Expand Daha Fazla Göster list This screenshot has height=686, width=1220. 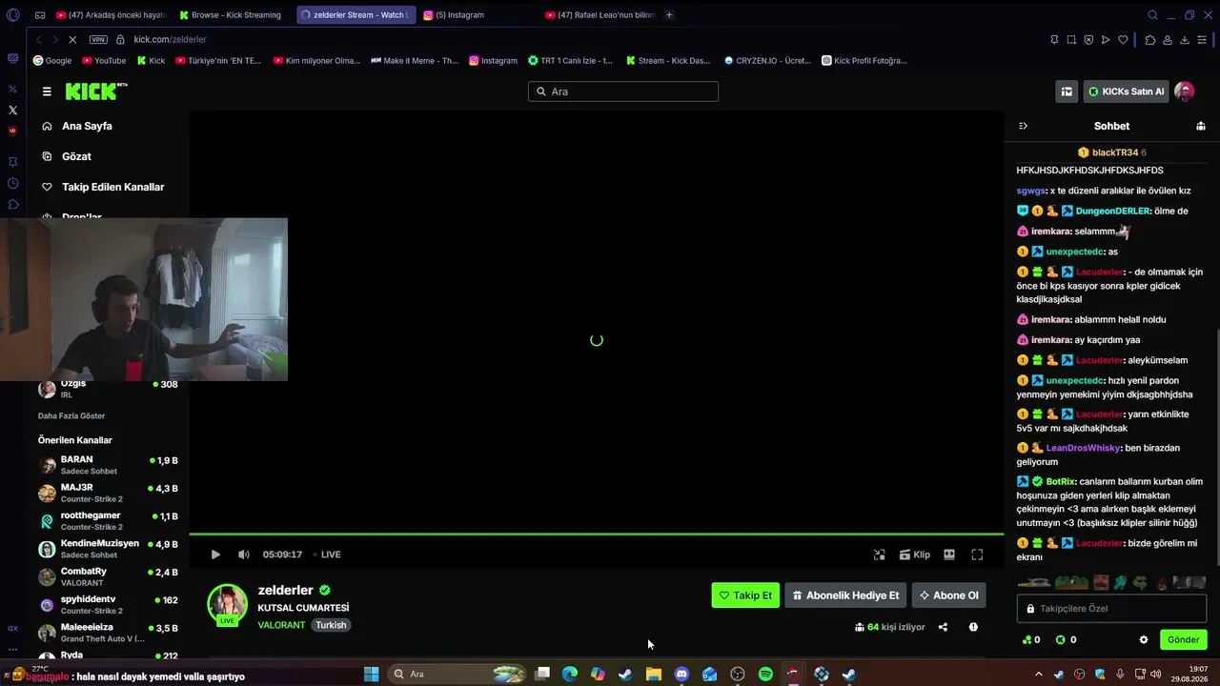click(71, 415)
